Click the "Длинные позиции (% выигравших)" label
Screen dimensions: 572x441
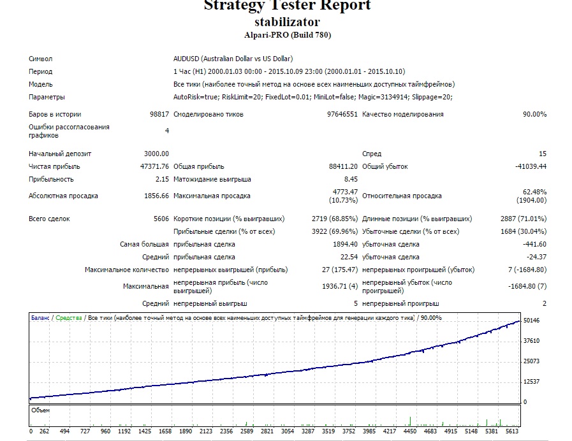[417, 219]
